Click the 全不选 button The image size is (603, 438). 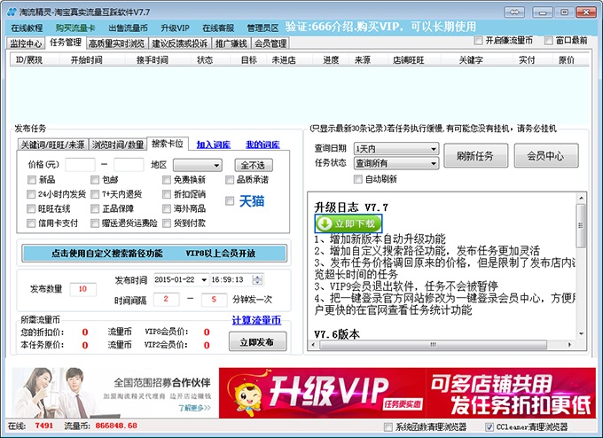(x=254, y=165)
